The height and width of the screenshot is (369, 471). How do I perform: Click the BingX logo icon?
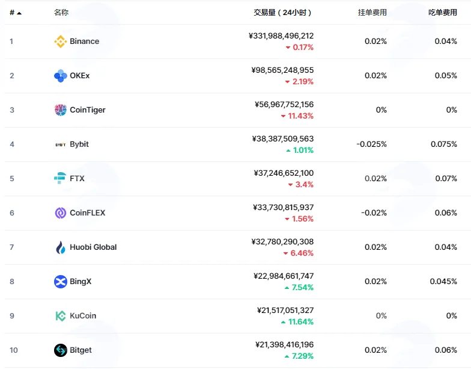point(60,282)
